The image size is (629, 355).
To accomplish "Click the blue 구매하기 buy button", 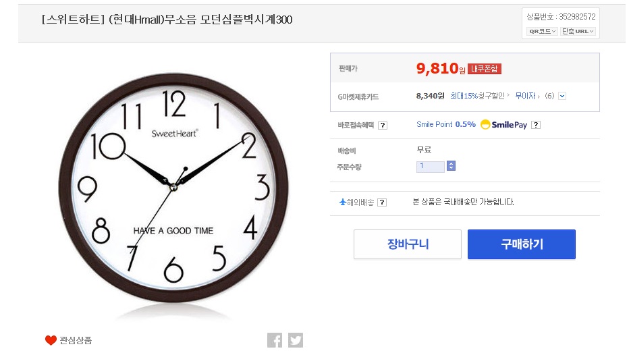I will point(522,244).
